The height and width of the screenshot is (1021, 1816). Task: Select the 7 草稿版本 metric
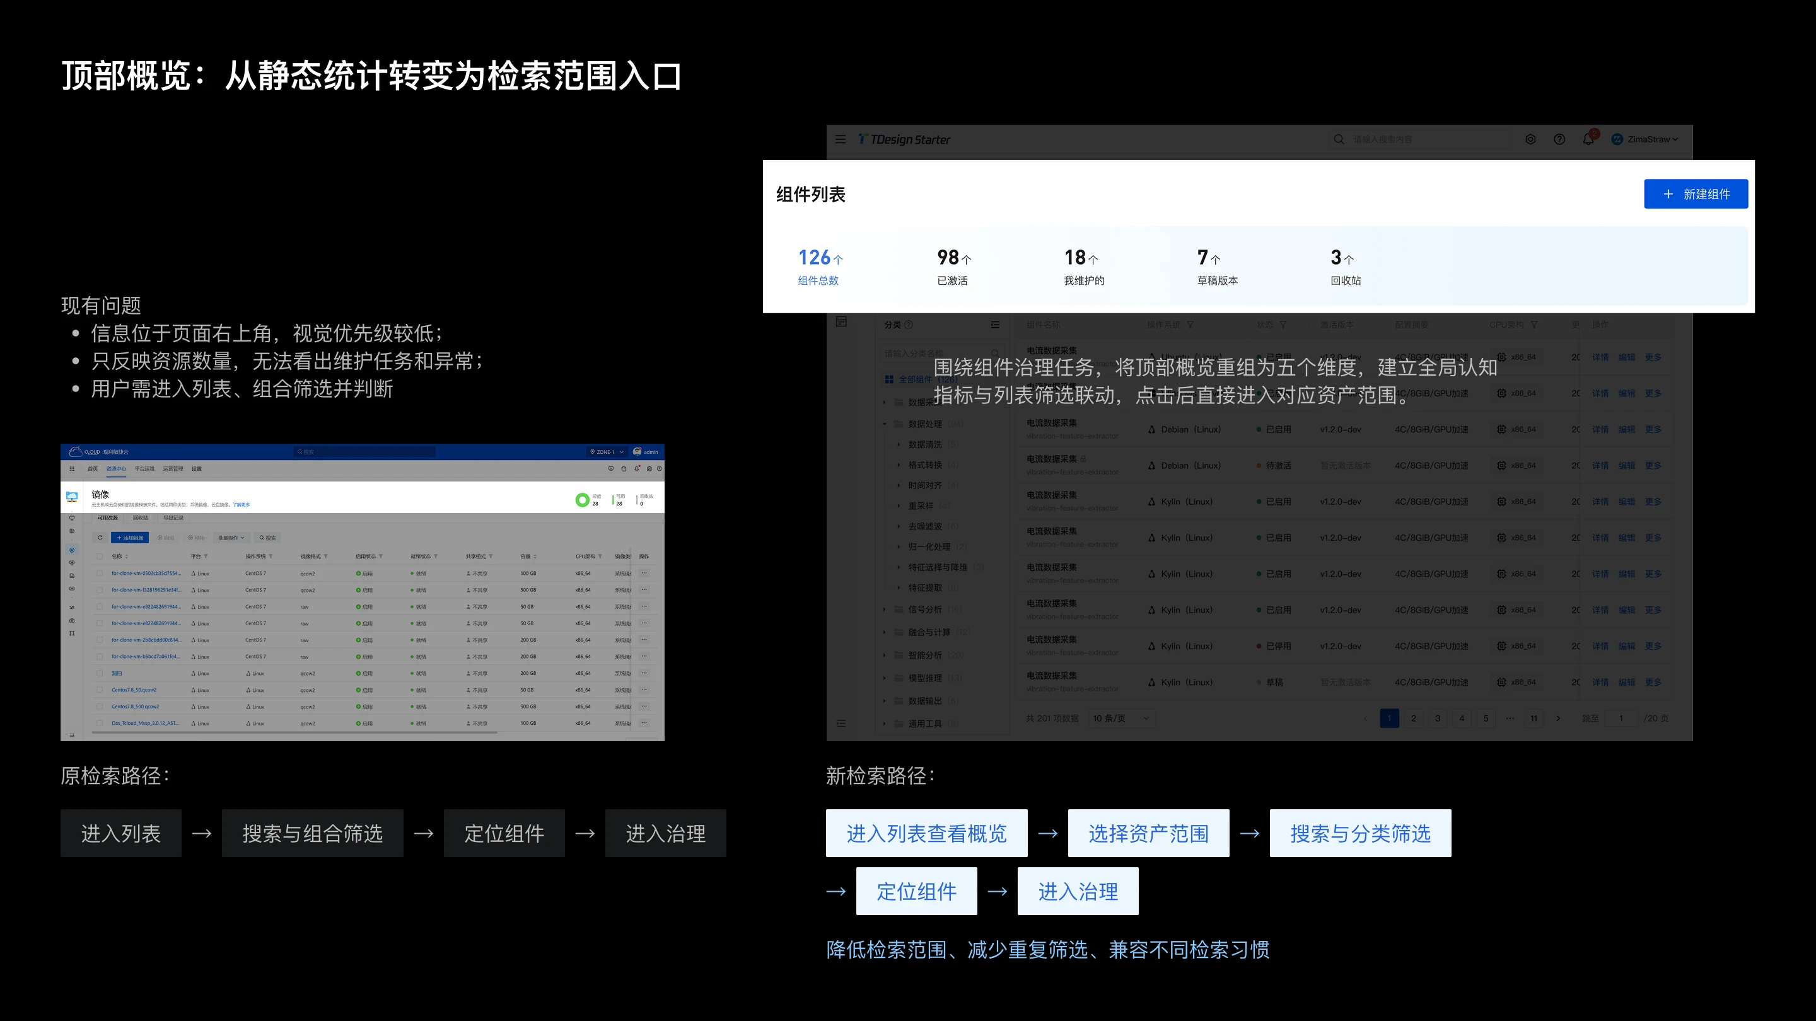pos(1218,267)
